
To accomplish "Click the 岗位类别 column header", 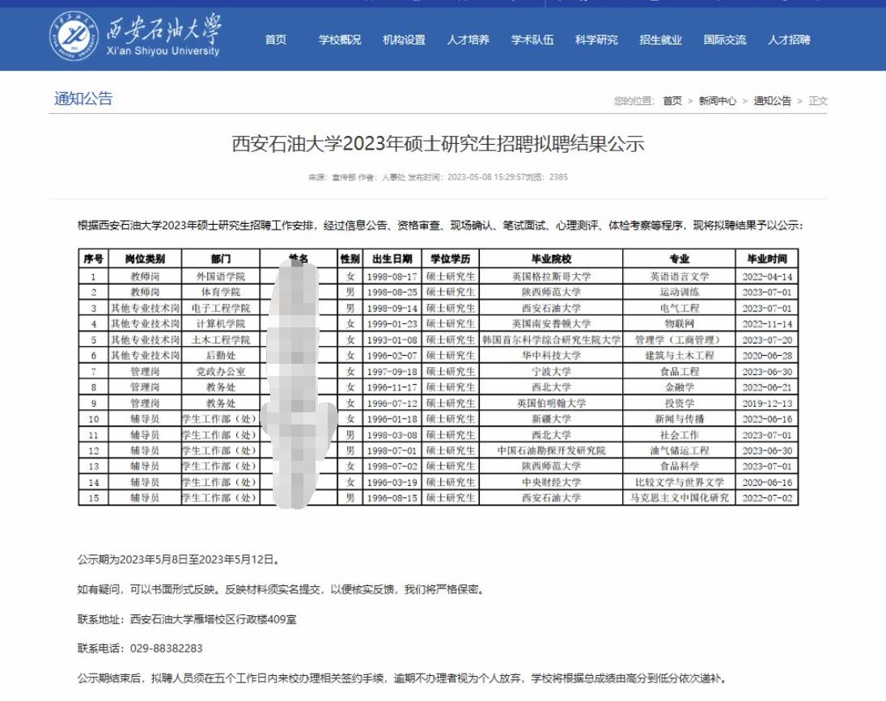I will click(145, 259).
